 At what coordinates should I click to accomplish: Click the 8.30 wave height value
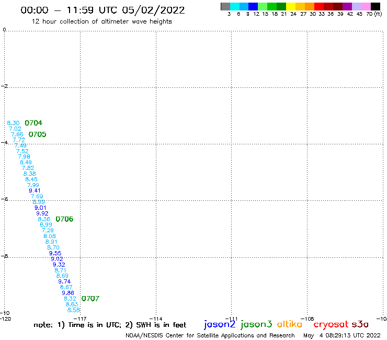pos(13,123)
